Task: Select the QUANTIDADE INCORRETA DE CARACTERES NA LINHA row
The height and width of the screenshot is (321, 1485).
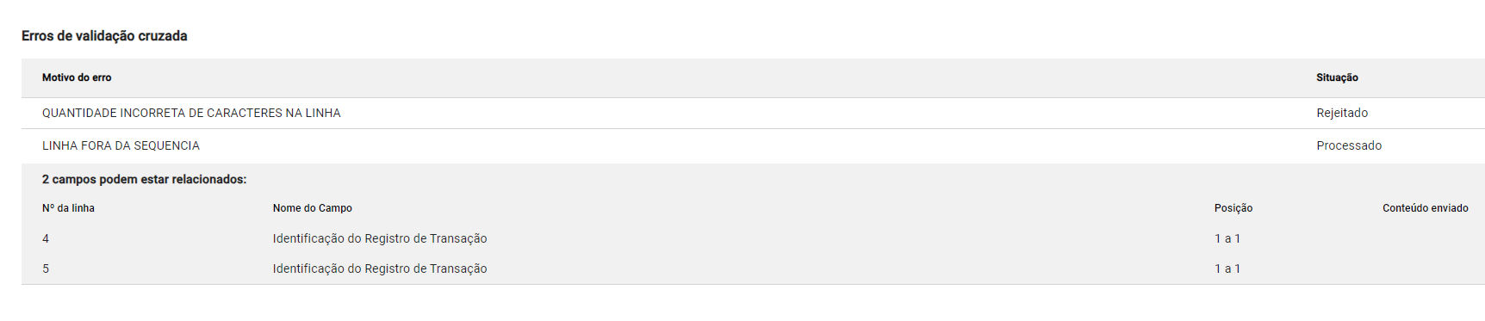Action: (753, 113)
